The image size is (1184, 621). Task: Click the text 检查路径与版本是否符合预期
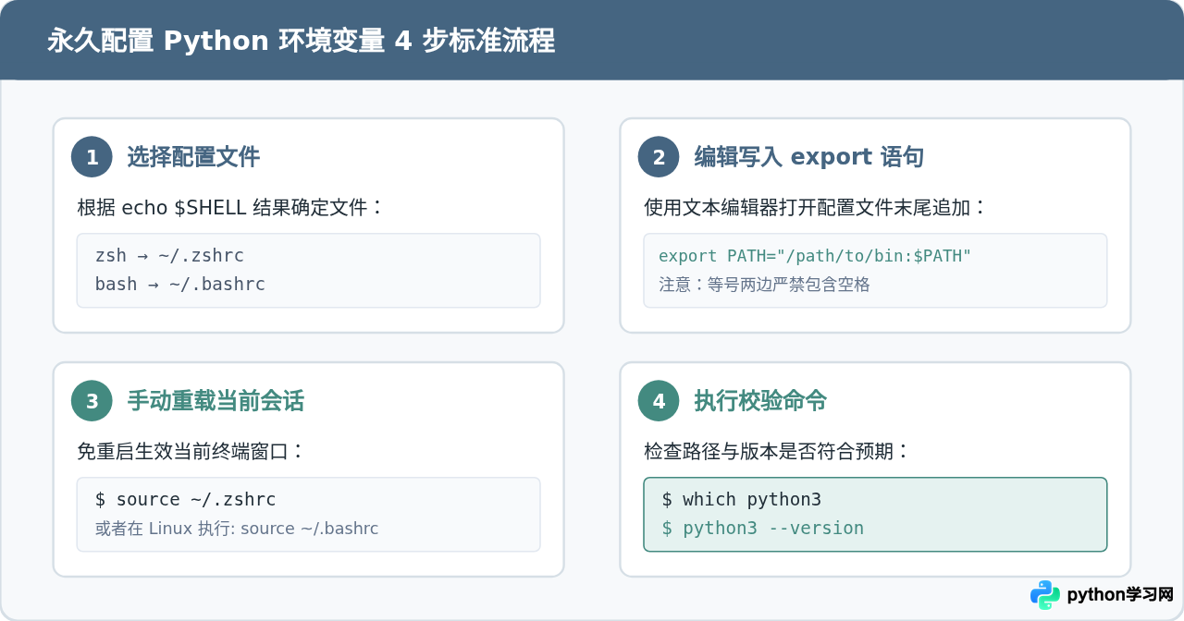pos(777,451)
